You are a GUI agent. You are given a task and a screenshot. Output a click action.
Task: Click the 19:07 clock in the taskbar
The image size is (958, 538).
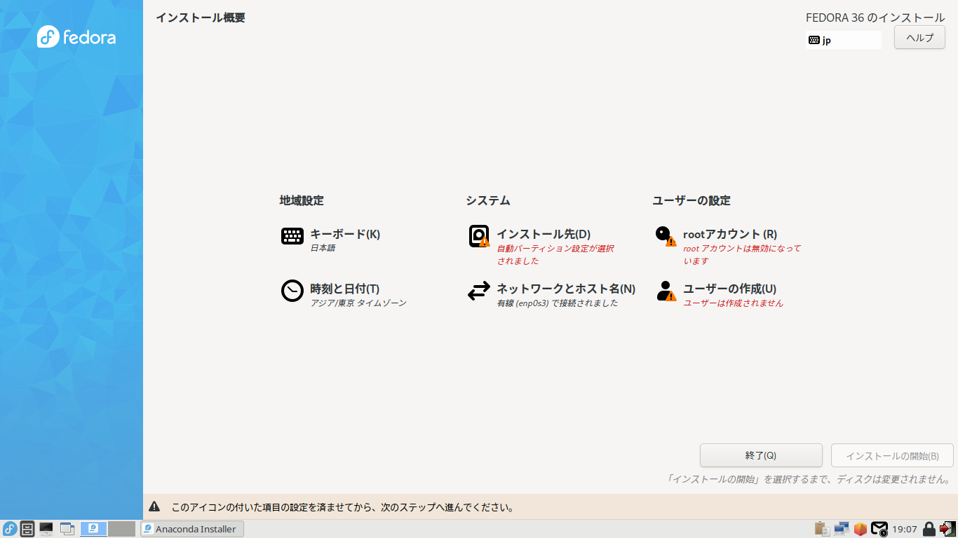pyautogui.click(x=905, y=529)
